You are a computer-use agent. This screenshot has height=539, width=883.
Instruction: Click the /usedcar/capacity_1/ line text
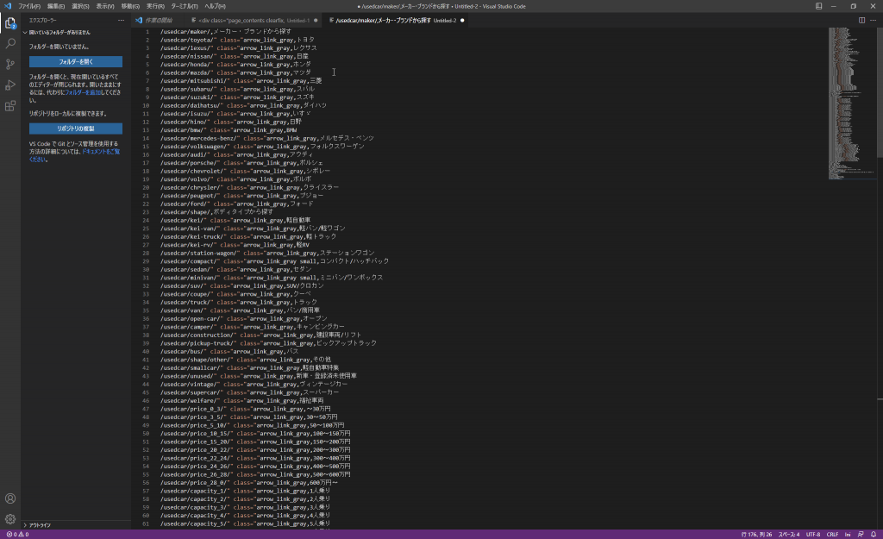coord(245,491)
